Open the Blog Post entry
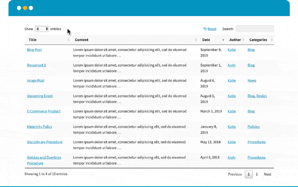Viewport: 298px width, 187px height. pyautogui.click(x=34, y=50)
